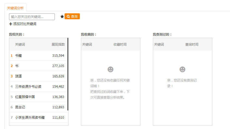Choose keyword 狼道 from list
The image size is (230, 129).
[x=18, y=76]
